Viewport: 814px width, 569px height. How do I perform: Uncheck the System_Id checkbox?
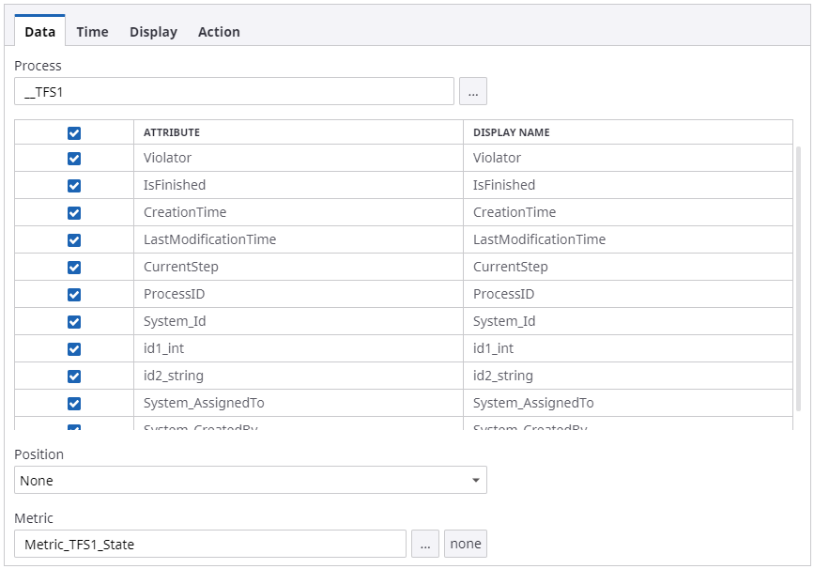(x=74, y=322)
